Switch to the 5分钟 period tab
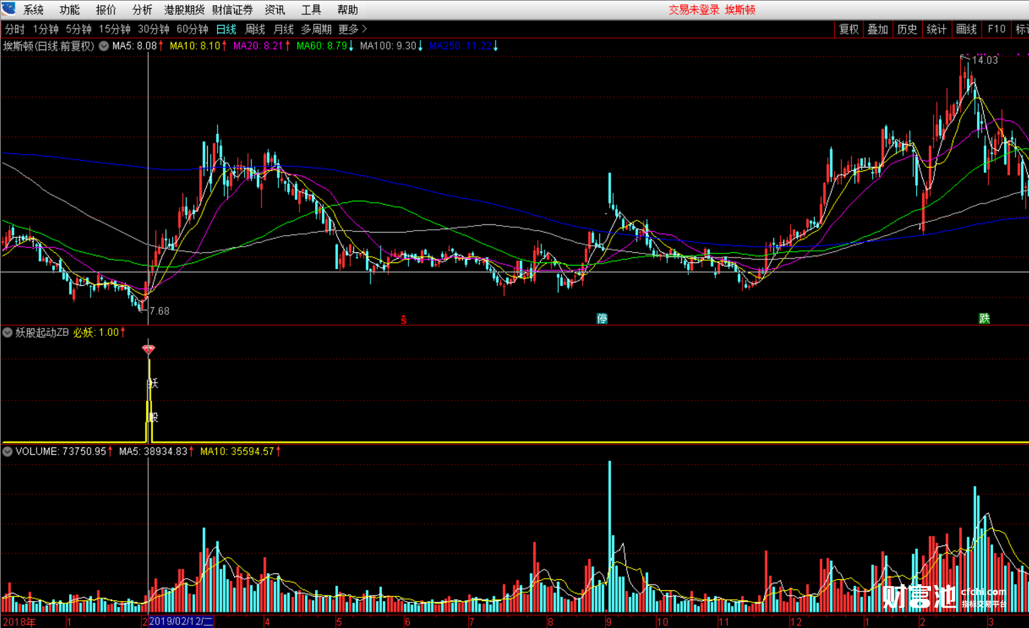Image resolution: width=1029 pixels, height=628 pixels. pos(78,29)
